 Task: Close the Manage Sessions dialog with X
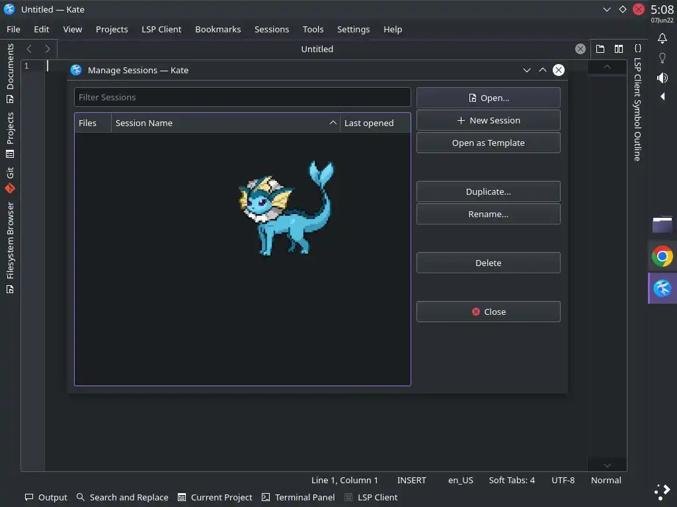point(559,70)
